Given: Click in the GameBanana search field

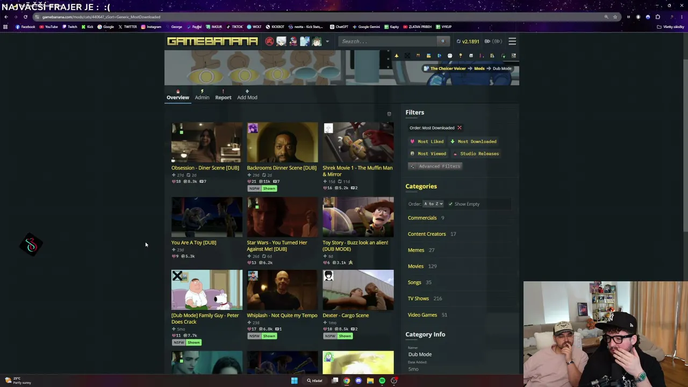Looking at the screenshot, I should [x=389, y=41].
